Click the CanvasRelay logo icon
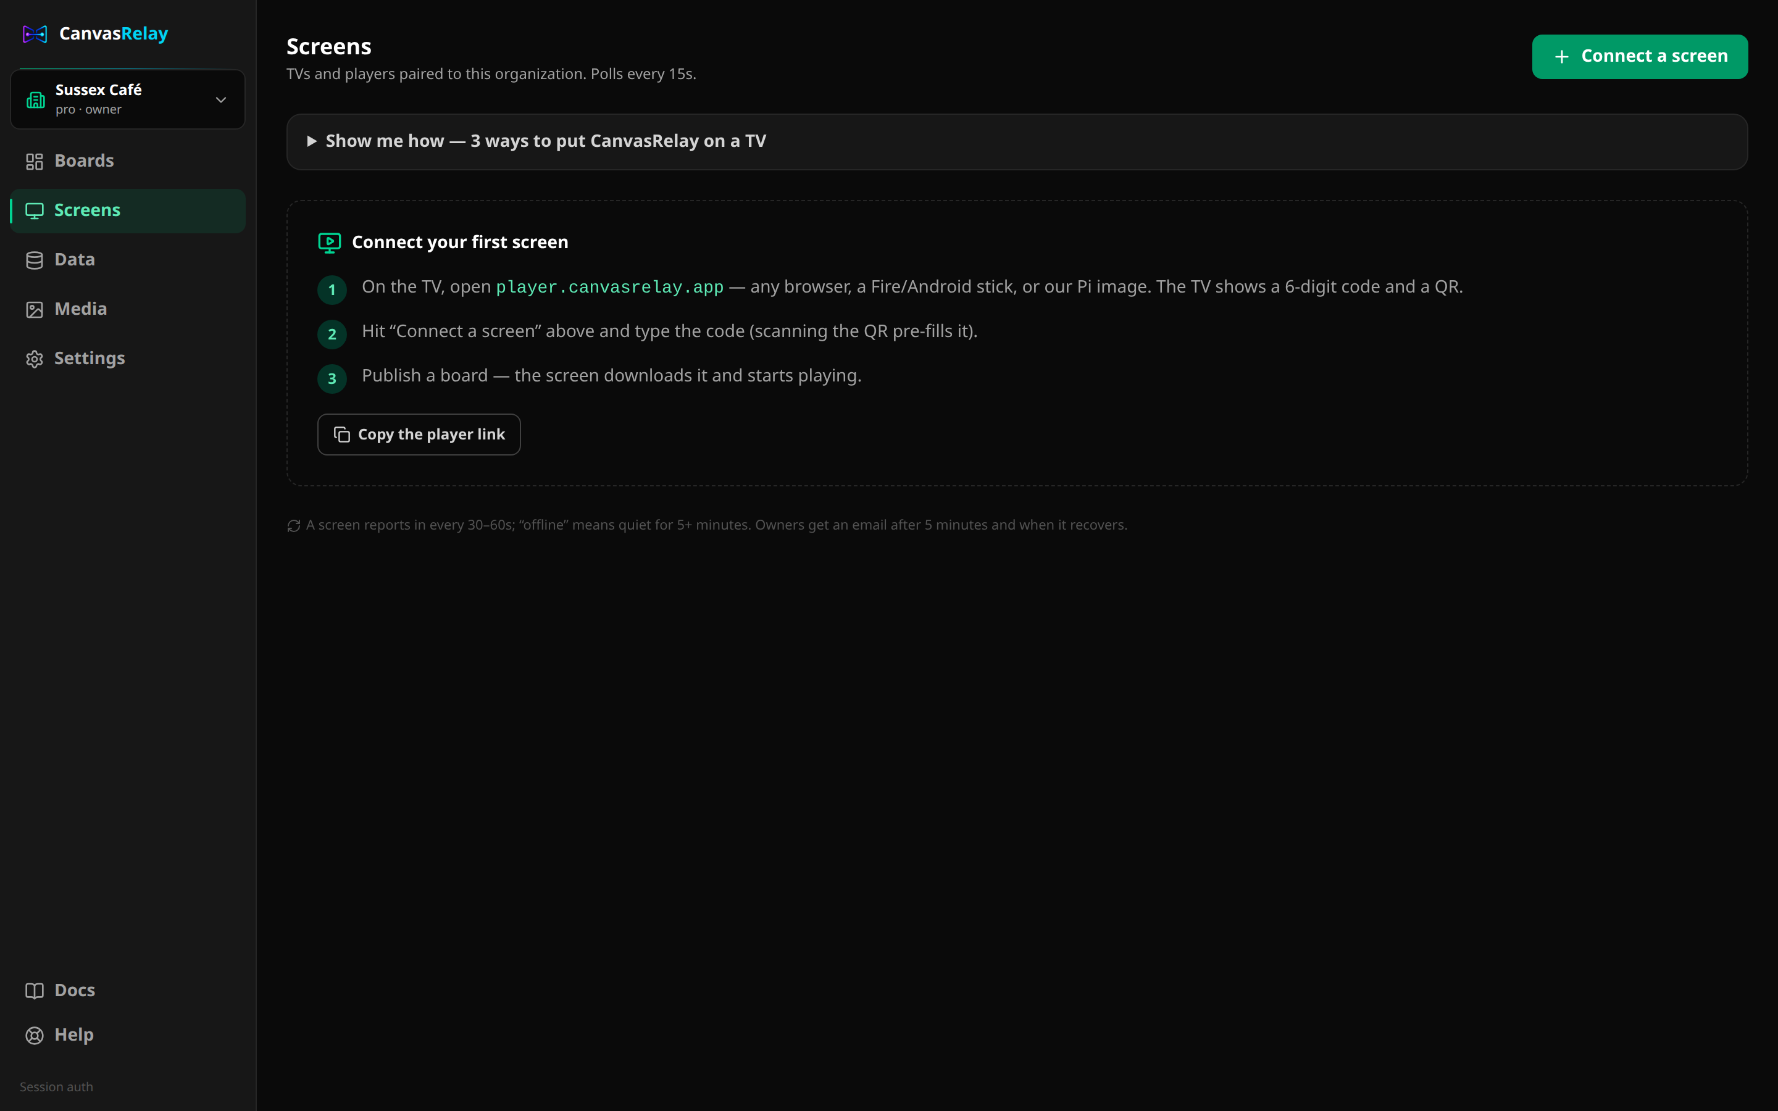 [35, 34]
